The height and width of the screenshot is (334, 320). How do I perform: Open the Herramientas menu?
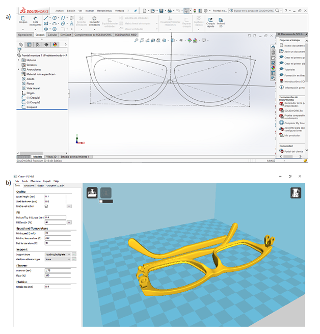coord(104,10)
